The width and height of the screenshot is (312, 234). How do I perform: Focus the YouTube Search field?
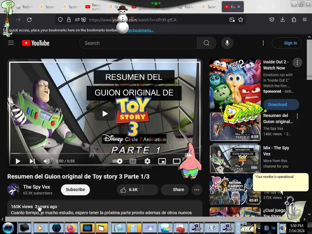[x=138, y=43]
